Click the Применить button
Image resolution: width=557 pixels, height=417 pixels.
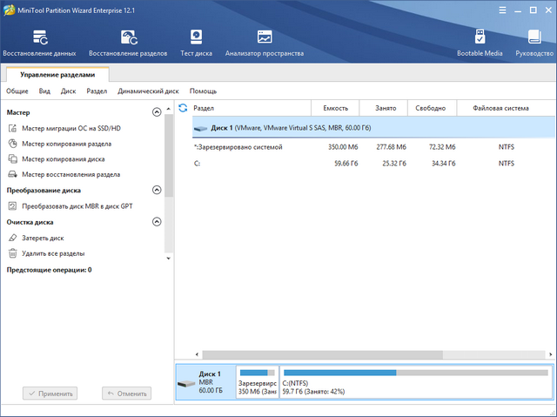point(50,393)
